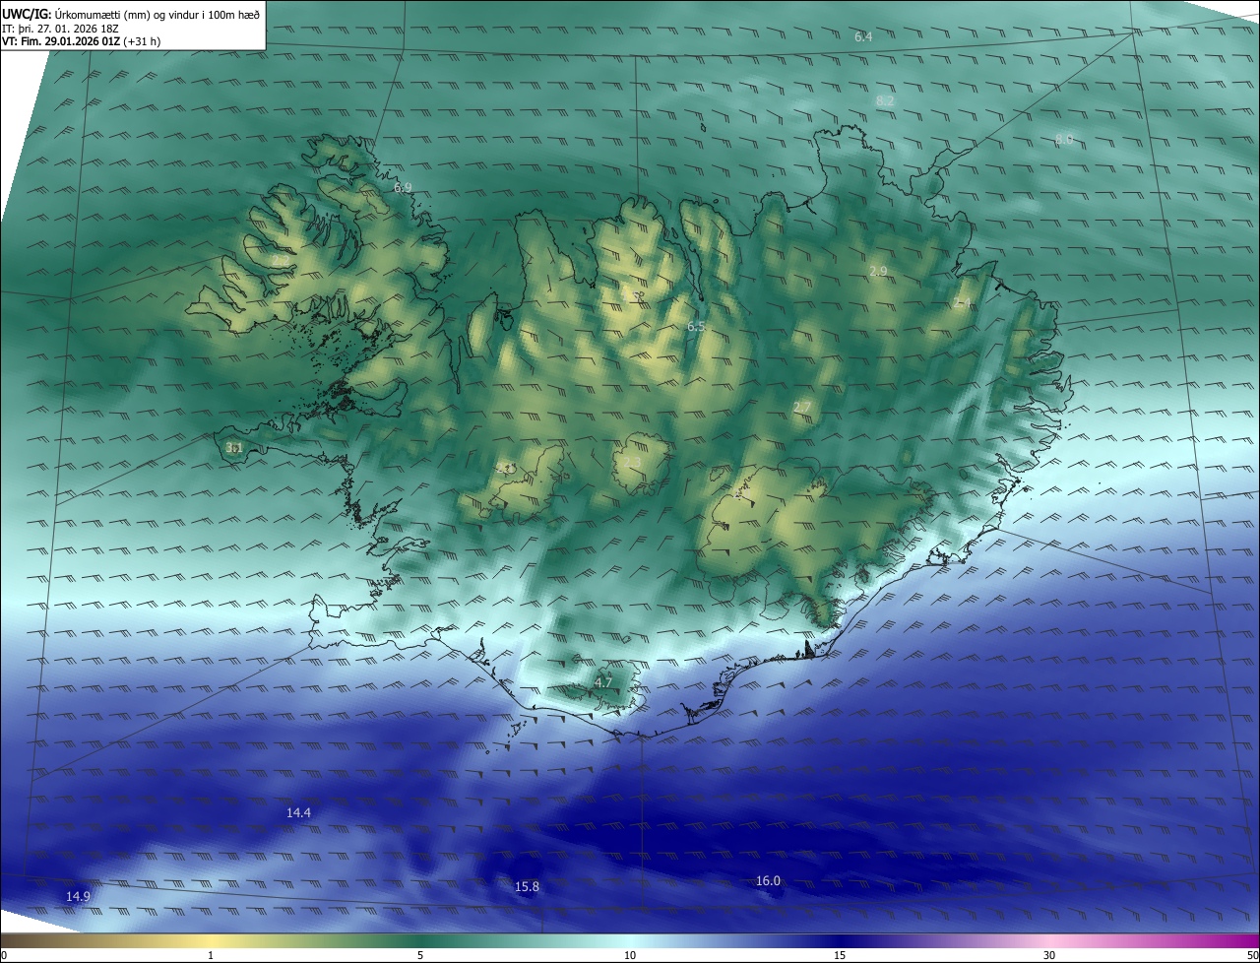
Task: Click the 6.4 value on the map
Action: pyautogui.click(x=863, y=36)
